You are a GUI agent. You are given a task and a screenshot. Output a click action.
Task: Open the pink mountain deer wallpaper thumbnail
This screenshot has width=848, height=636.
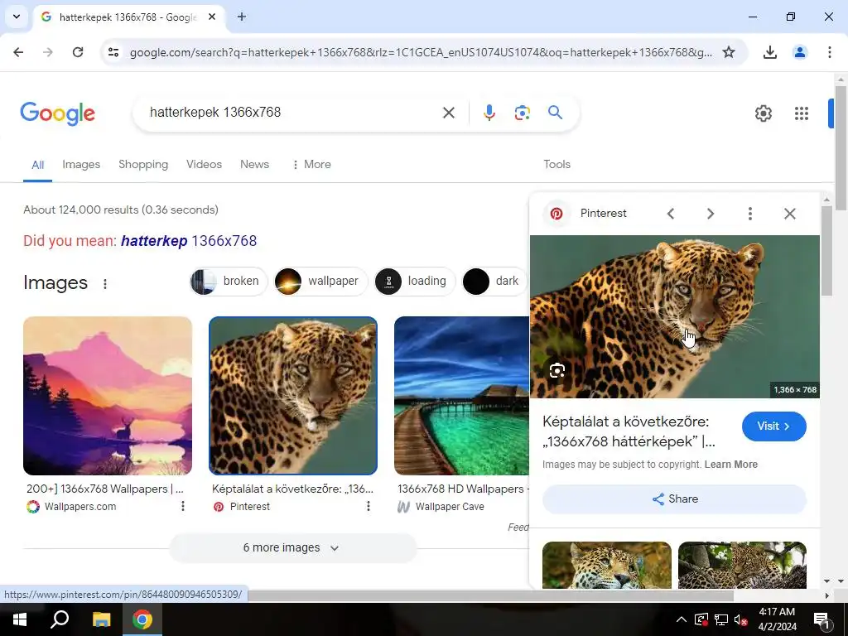pyautogui.click(x=108, y=396)
